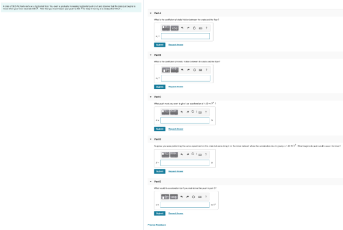Collapse the Part E section arrow
Image resolution: width=343 pixels, height=230 pixels.
tap(151, 182)
